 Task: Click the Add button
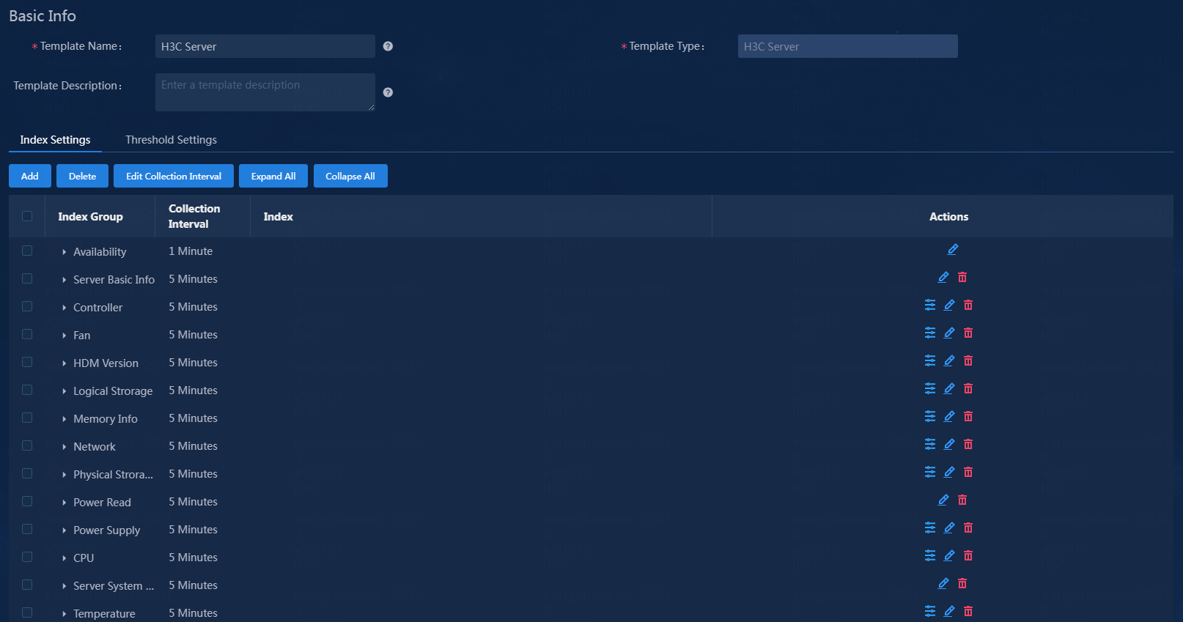pyautogui.click(x=30, y=176)
